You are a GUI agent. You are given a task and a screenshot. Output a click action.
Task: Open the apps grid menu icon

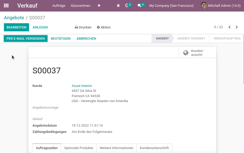tap(6, 5)
